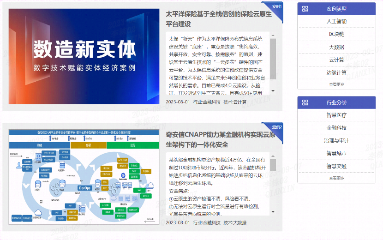Select the 区块链 case type
This screenshot has height=240, width=383.
(336, 34)
